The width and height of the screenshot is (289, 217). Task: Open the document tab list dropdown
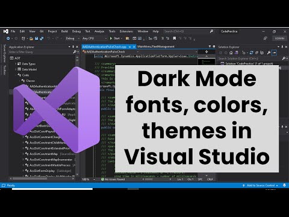[210, 46]
